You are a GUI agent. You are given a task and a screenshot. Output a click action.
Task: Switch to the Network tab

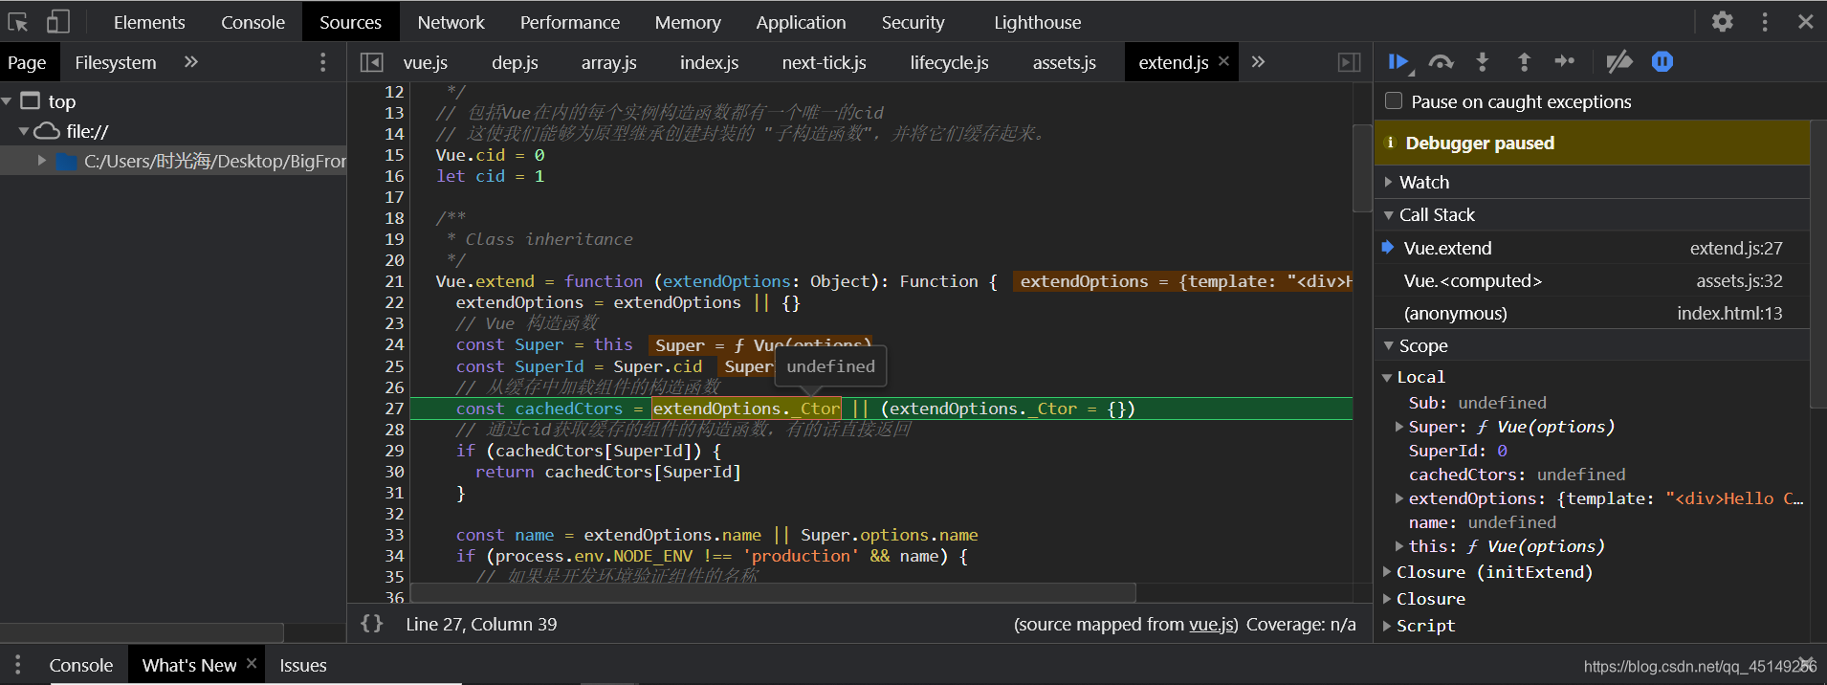point(451,22)
